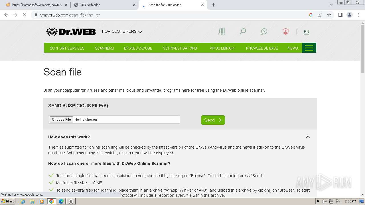Expand FOR CUSTOMERS dropdown
The height and width of the screenshot is (205, 365).
click(122, 31)
